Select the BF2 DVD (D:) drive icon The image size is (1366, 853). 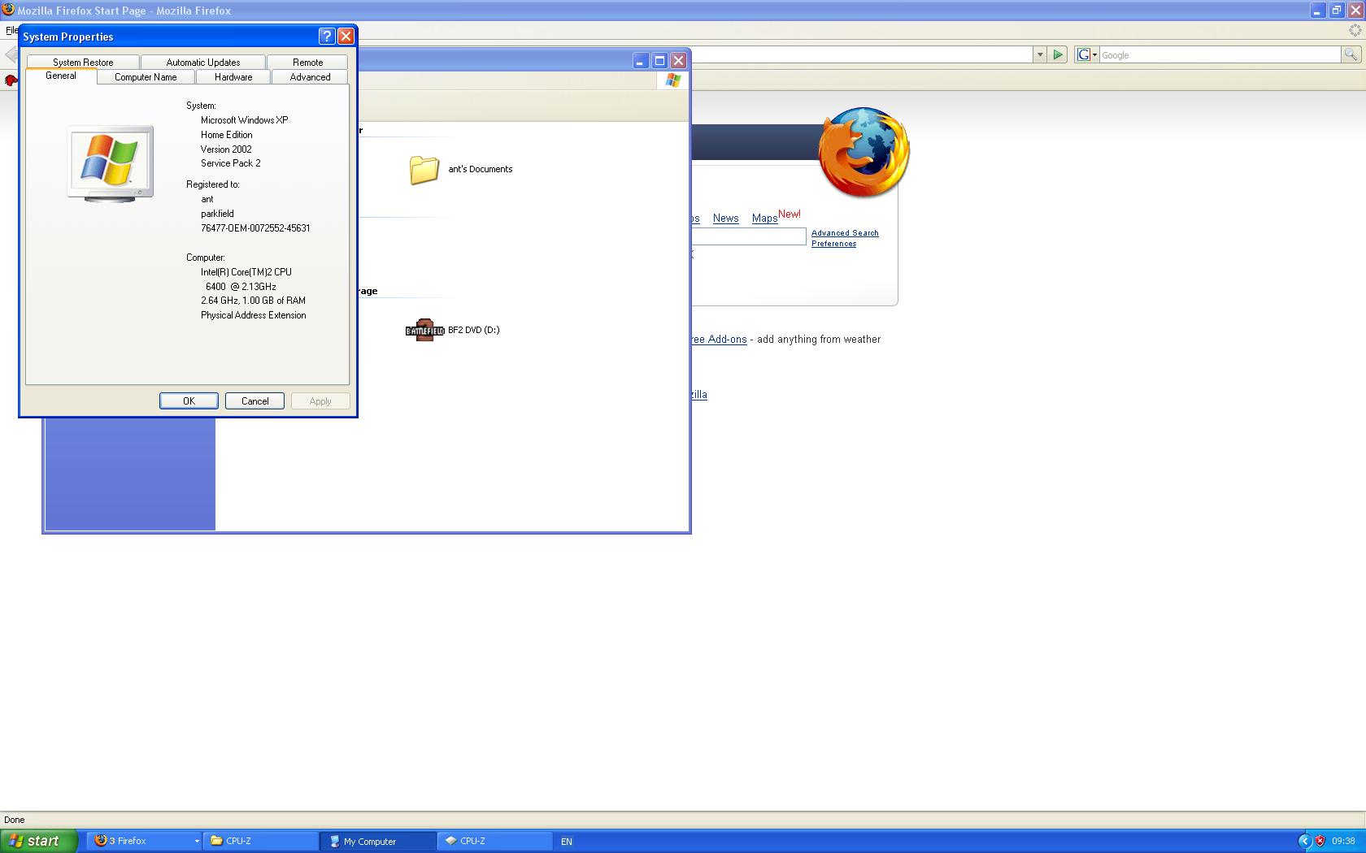pos(424,330)
